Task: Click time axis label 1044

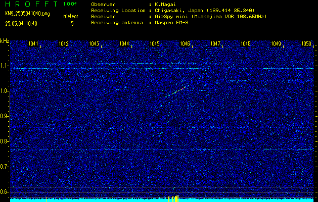Action: [124, 44]
